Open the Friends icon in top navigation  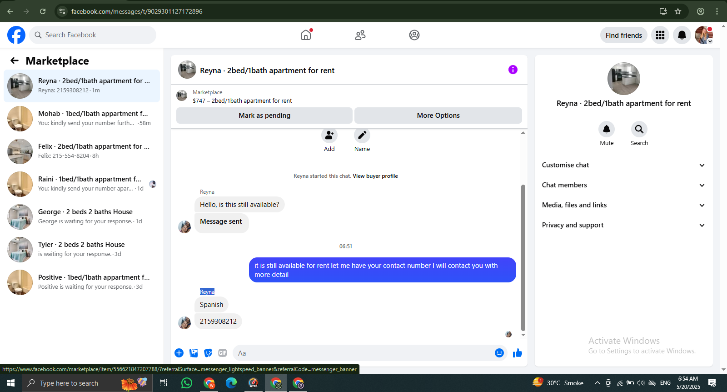pos(360,35)
